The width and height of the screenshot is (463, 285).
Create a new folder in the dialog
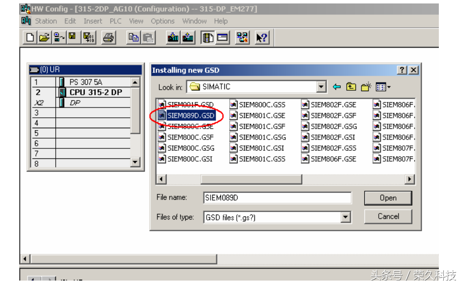click(365, 87)
